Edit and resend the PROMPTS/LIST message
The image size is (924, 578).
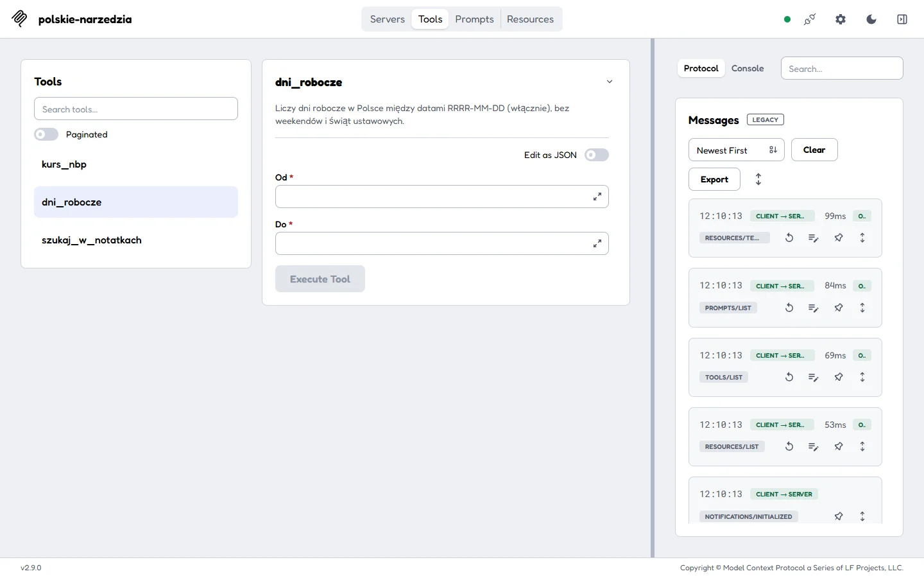tap(814, 308)
